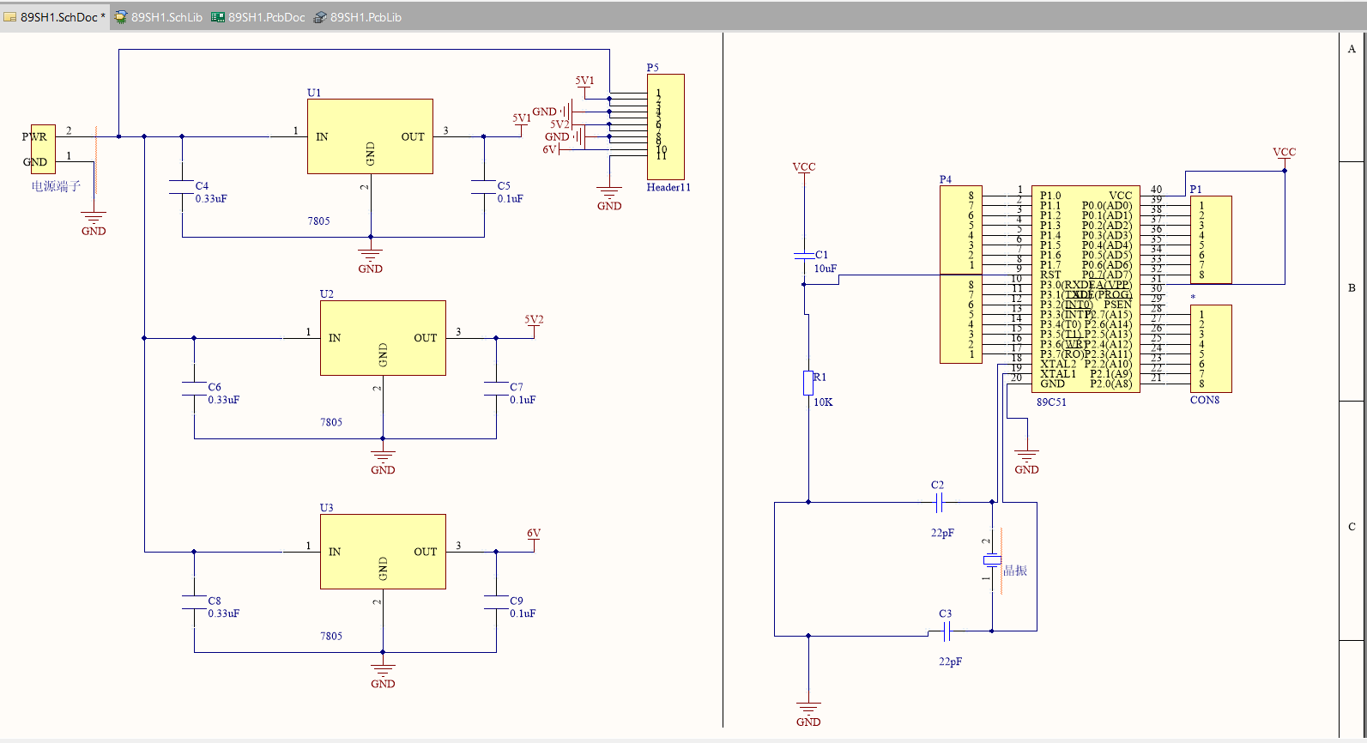Viewport: 1367px width, 743px height.
Task: Select the PWR power terminal connector
Action: pos(43,149)
